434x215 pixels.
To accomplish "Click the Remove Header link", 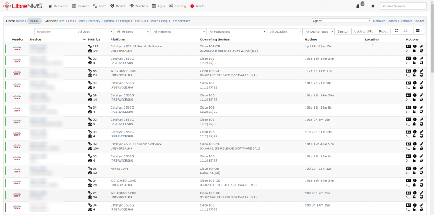I will pos(412,21).
